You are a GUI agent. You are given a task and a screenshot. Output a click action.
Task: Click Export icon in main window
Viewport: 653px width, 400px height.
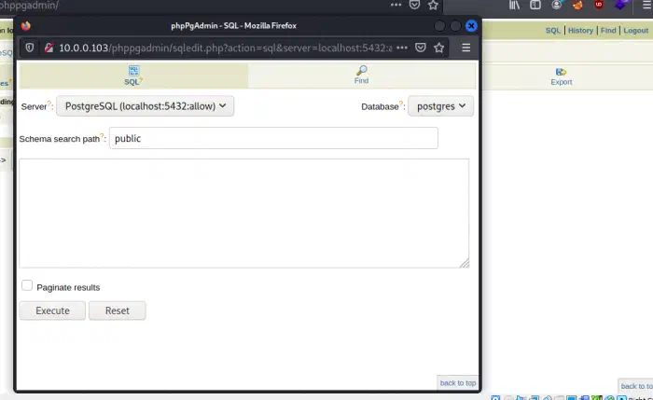tap(562, 73)
